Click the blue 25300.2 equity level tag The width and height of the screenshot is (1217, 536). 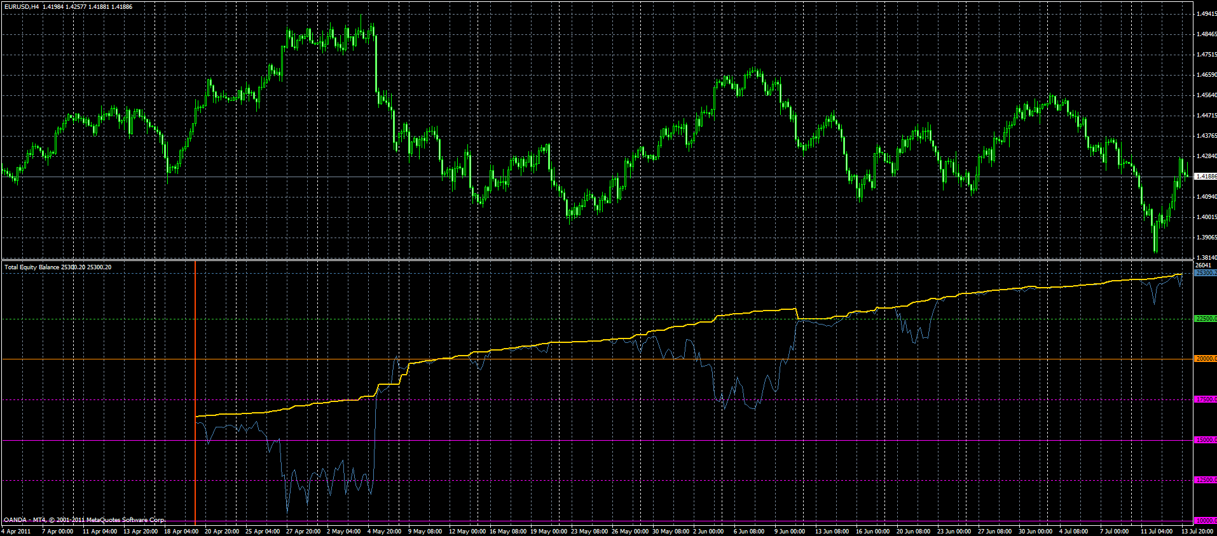pos(1206,272)
